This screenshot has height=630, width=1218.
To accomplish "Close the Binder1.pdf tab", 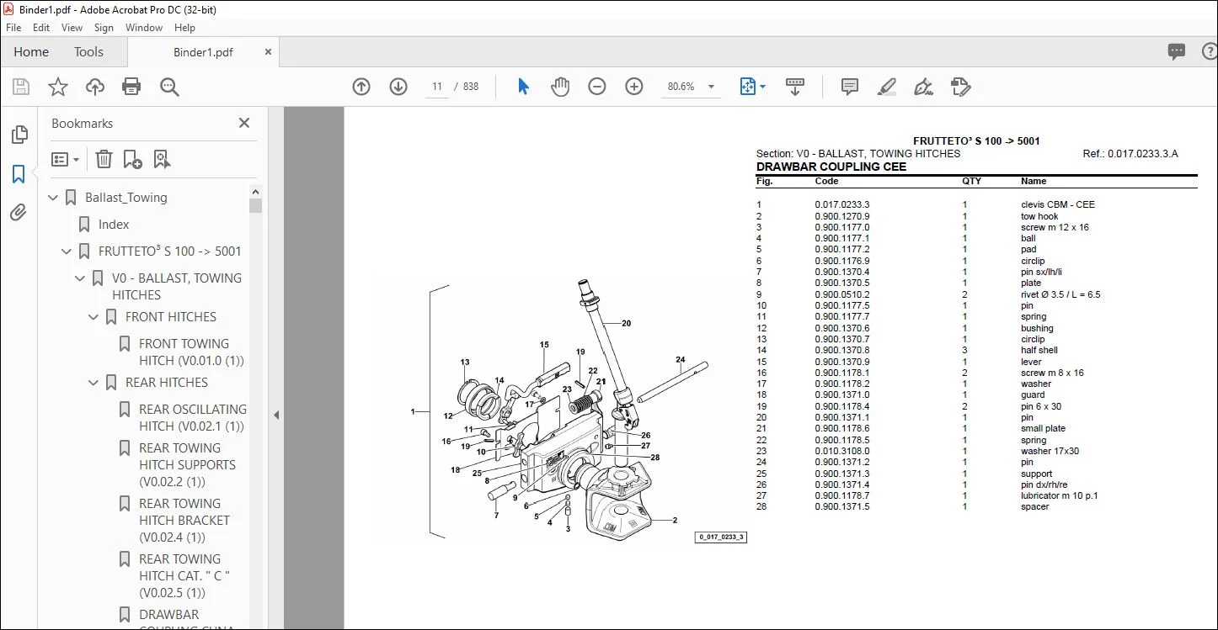I will click(x=268, y=51).
